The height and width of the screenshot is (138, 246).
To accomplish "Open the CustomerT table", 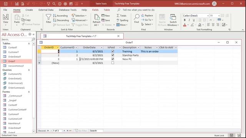I will pos(13,52).
